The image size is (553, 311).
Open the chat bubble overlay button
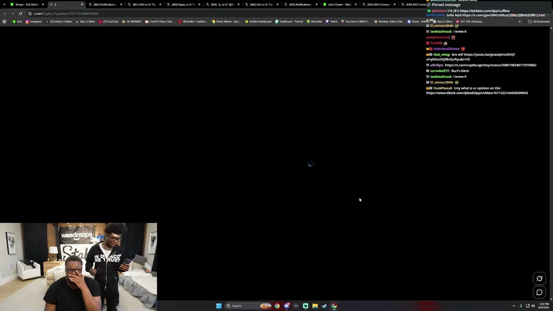coord(539,292)
